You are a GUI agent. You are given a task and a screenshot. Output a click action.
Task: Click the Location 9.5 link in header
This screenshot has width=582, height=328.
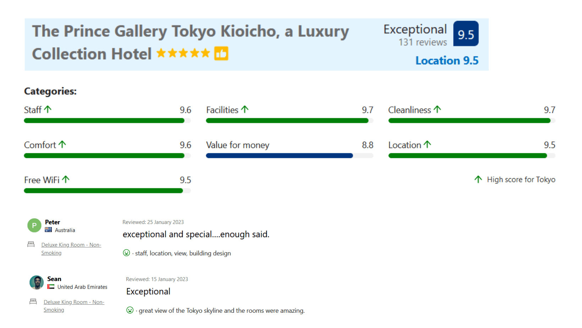click(x=447, y=61)
